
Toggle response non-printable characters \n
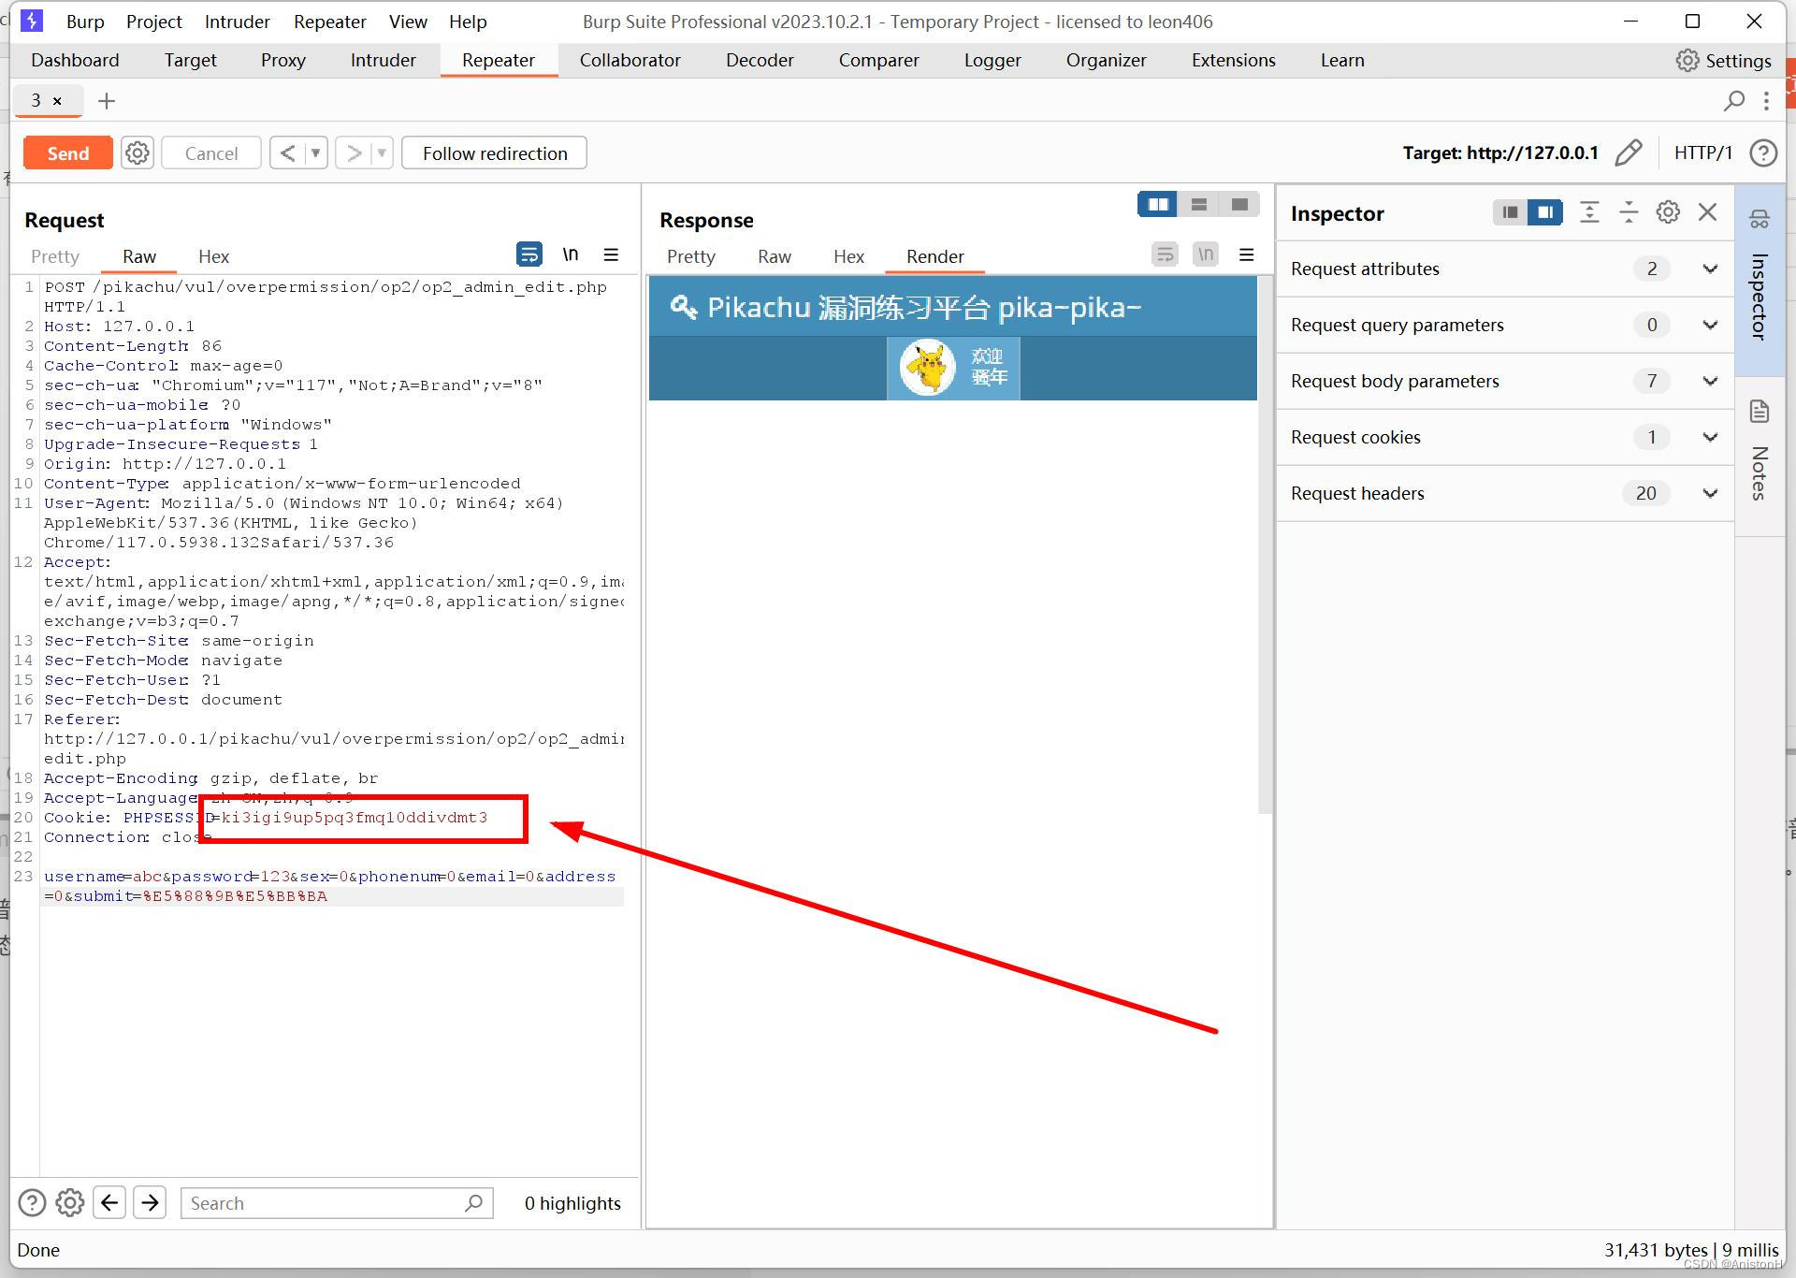pyautogui.click(x=1206, y=254)
